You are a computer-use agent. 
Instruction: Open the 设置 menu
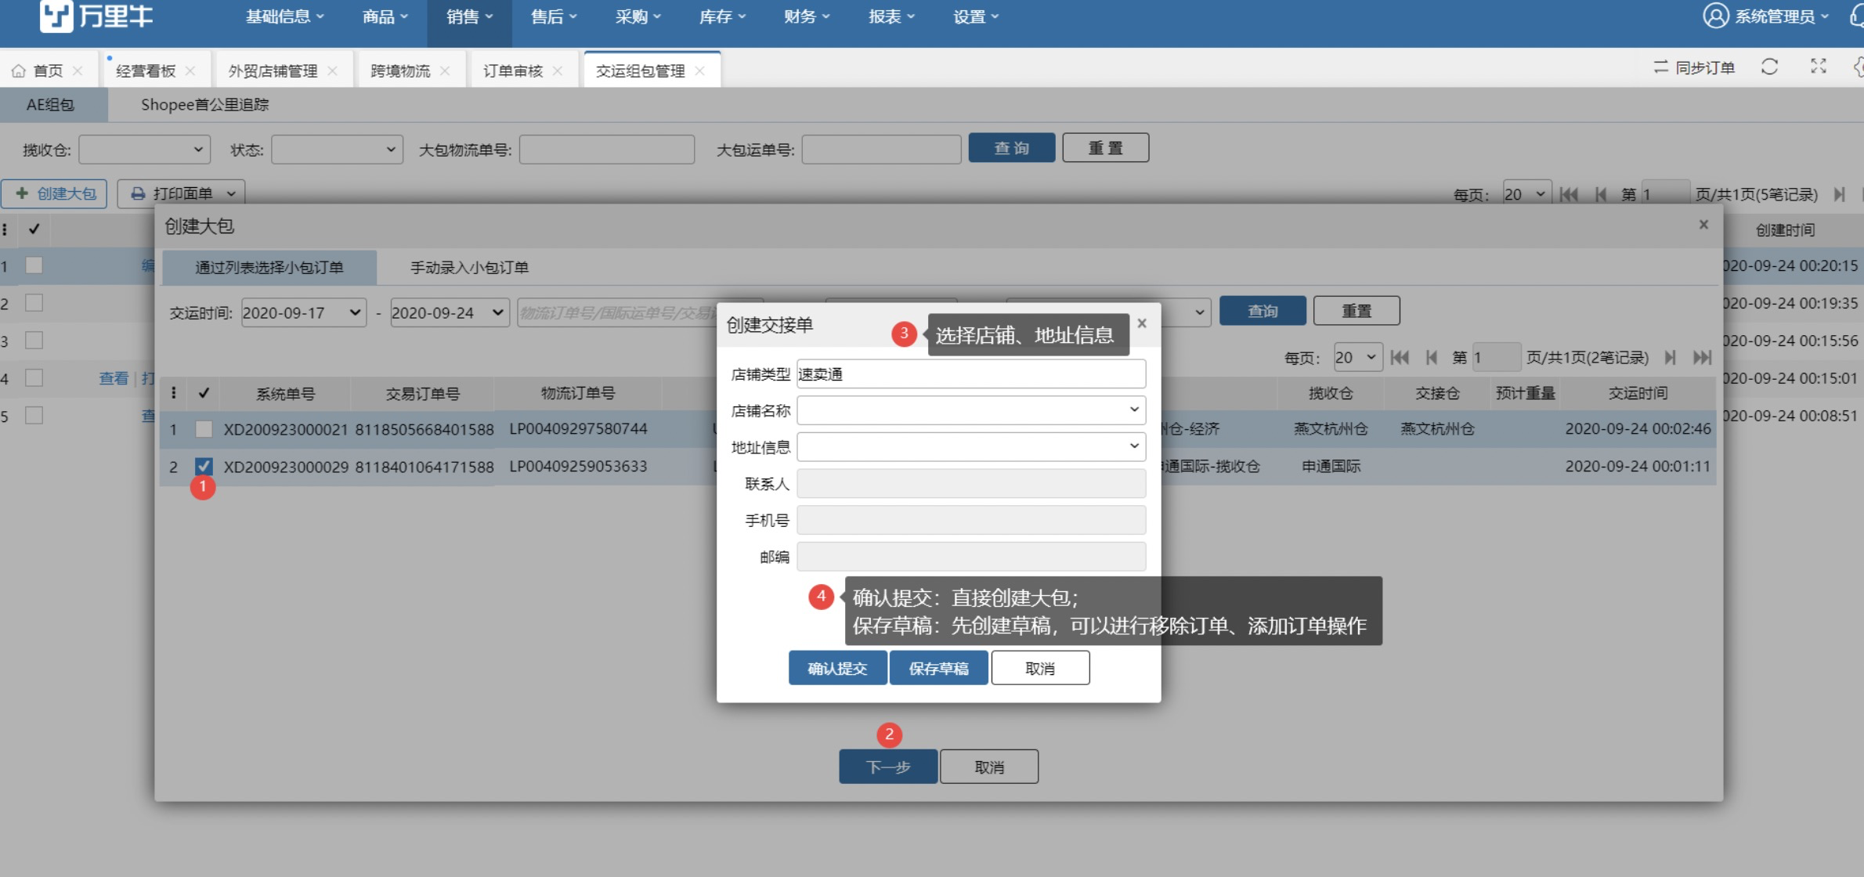click(x=976, y=17)
